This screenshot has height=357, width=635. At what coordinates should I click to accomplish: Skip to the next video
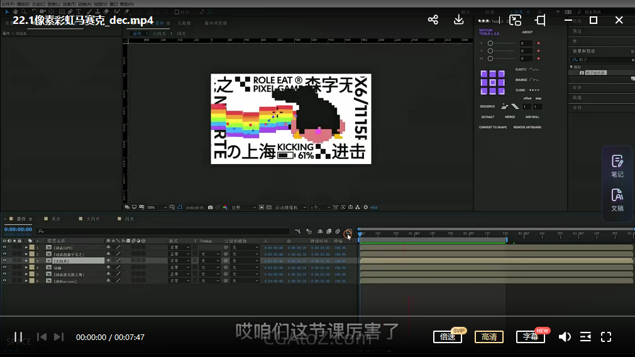tap(58, 337)
